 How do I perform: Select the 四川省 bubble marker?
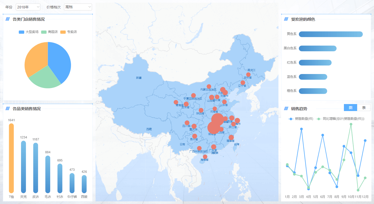(187, 123)
